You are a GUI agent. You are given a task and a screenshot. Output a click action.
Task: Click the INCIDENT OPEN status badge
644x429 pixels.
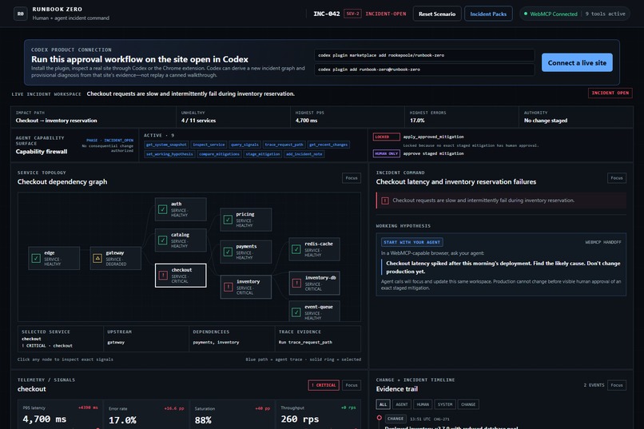[610, 93]
